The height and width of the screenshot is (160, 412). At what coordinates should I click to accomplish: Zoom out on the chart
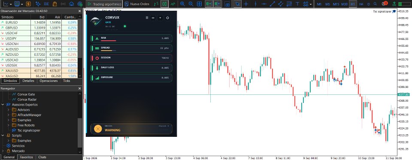[x=191, y=4]
